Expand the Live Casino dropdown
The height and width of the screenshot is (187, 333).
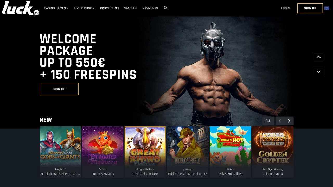84,8
